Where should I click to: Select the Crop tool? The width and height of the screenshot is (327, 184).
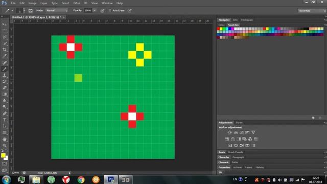pos(5,50)
